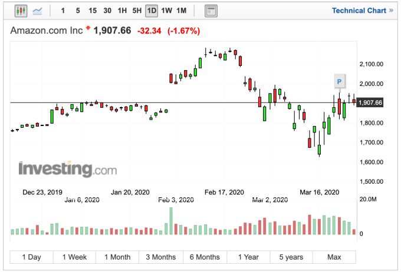This screenshot has width=401, height=272.
Task: Show the 1 Day range
Action: point(31,257)
